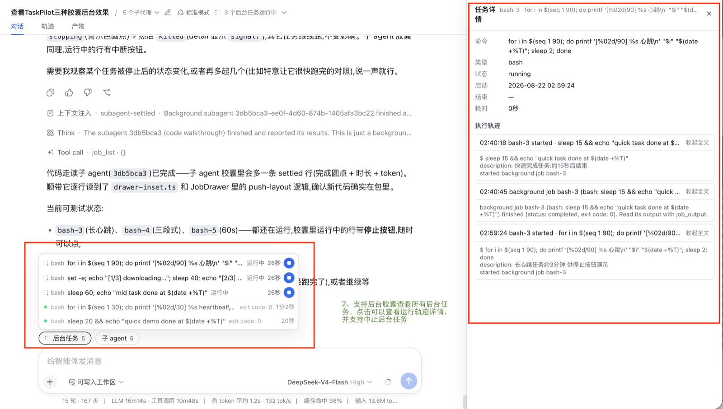Viewport: 723px width, 409px height.
Task: Click the drawer-inset.ts inline code
Action: [x=145, y=187]
